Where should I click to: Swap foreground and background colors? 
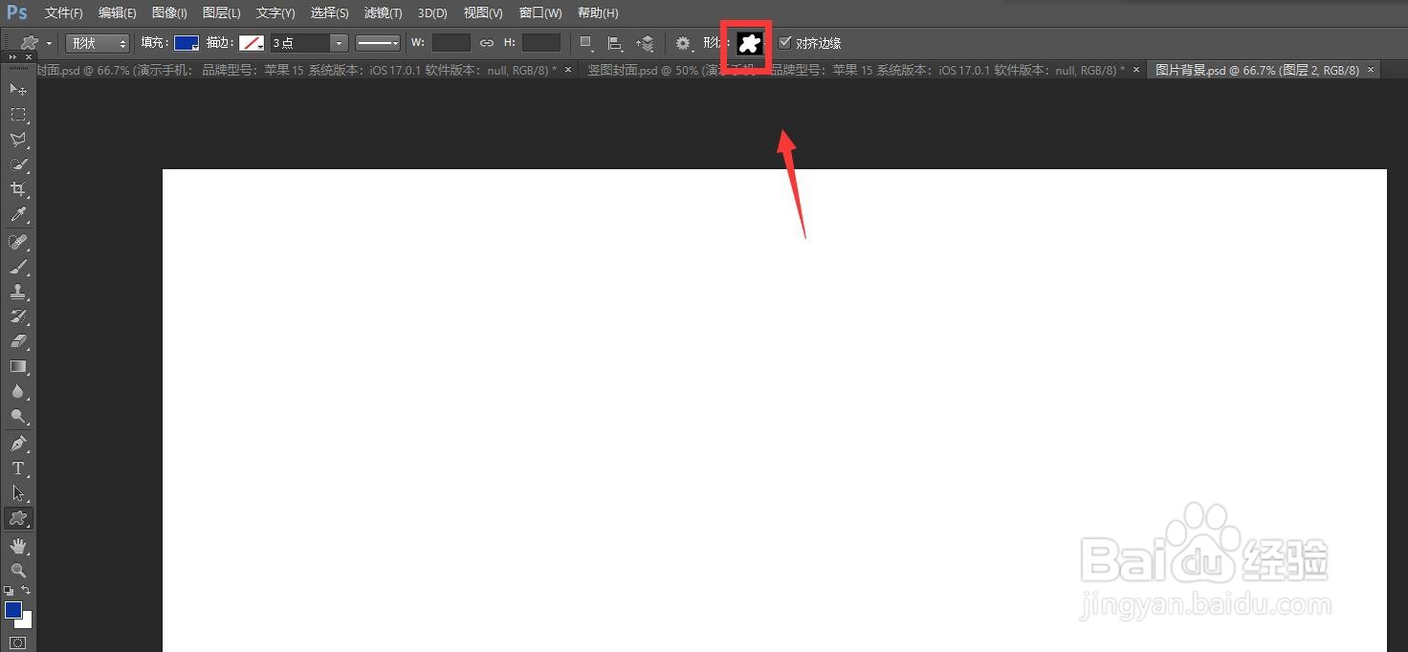tap(26, 591)
